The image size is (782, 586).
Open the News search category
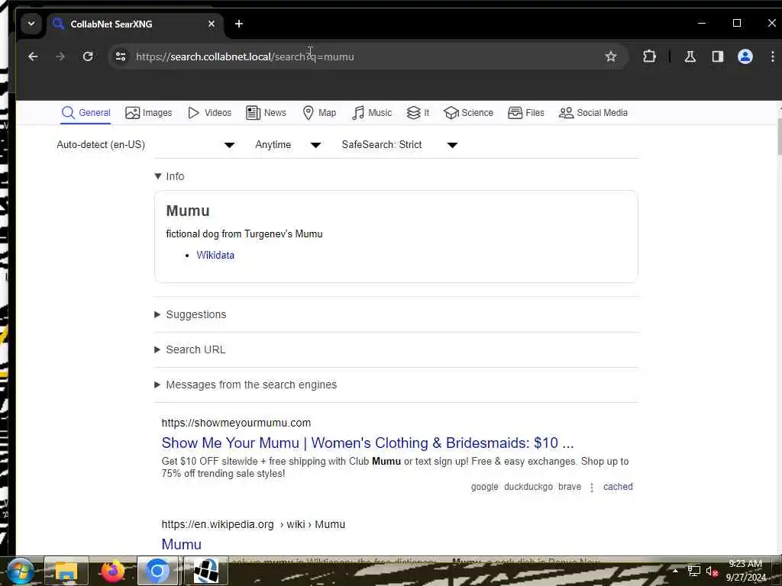267,113
